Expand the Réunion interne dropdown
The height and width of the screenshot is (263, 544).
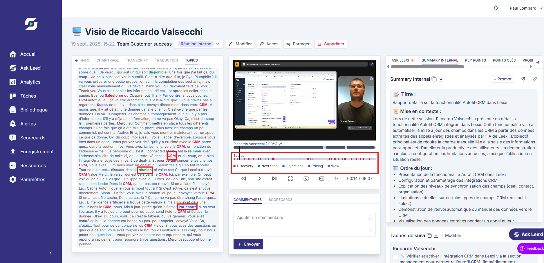coord(218,44)
